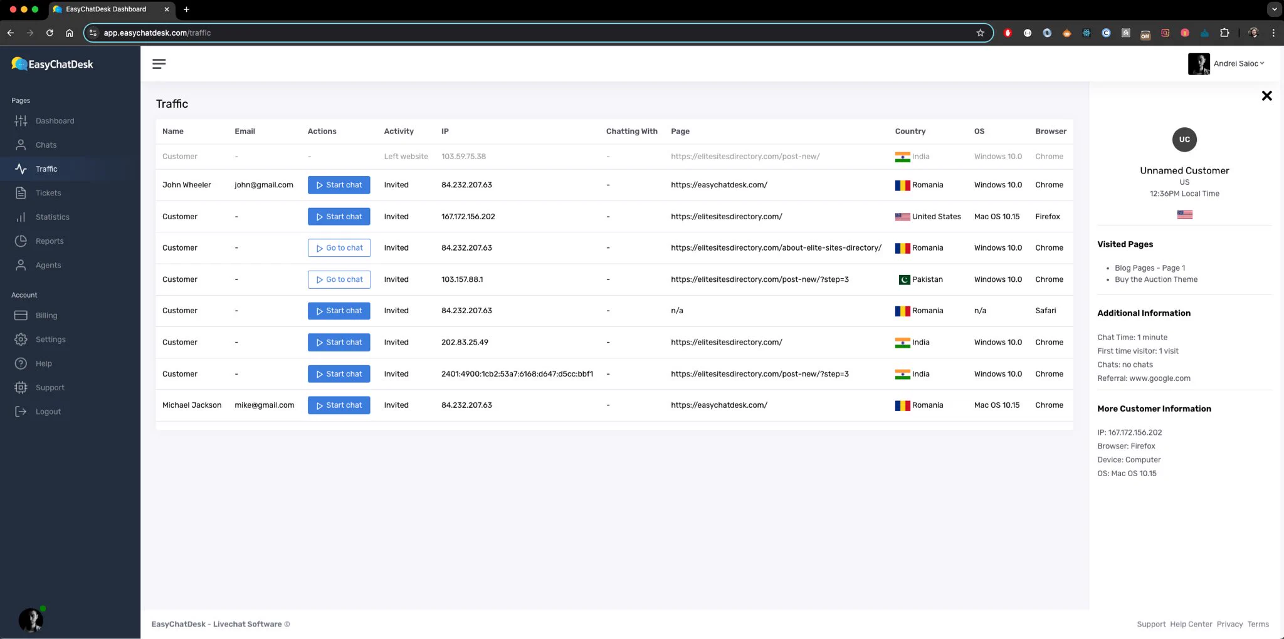Open the Terms footer link
1284x639 pixels.
point(1258,624)
